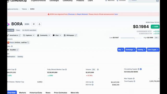This screenshot has height=94, width=167.
Task: Switch to the Historical Data tab
Action: tap(36, 93)
